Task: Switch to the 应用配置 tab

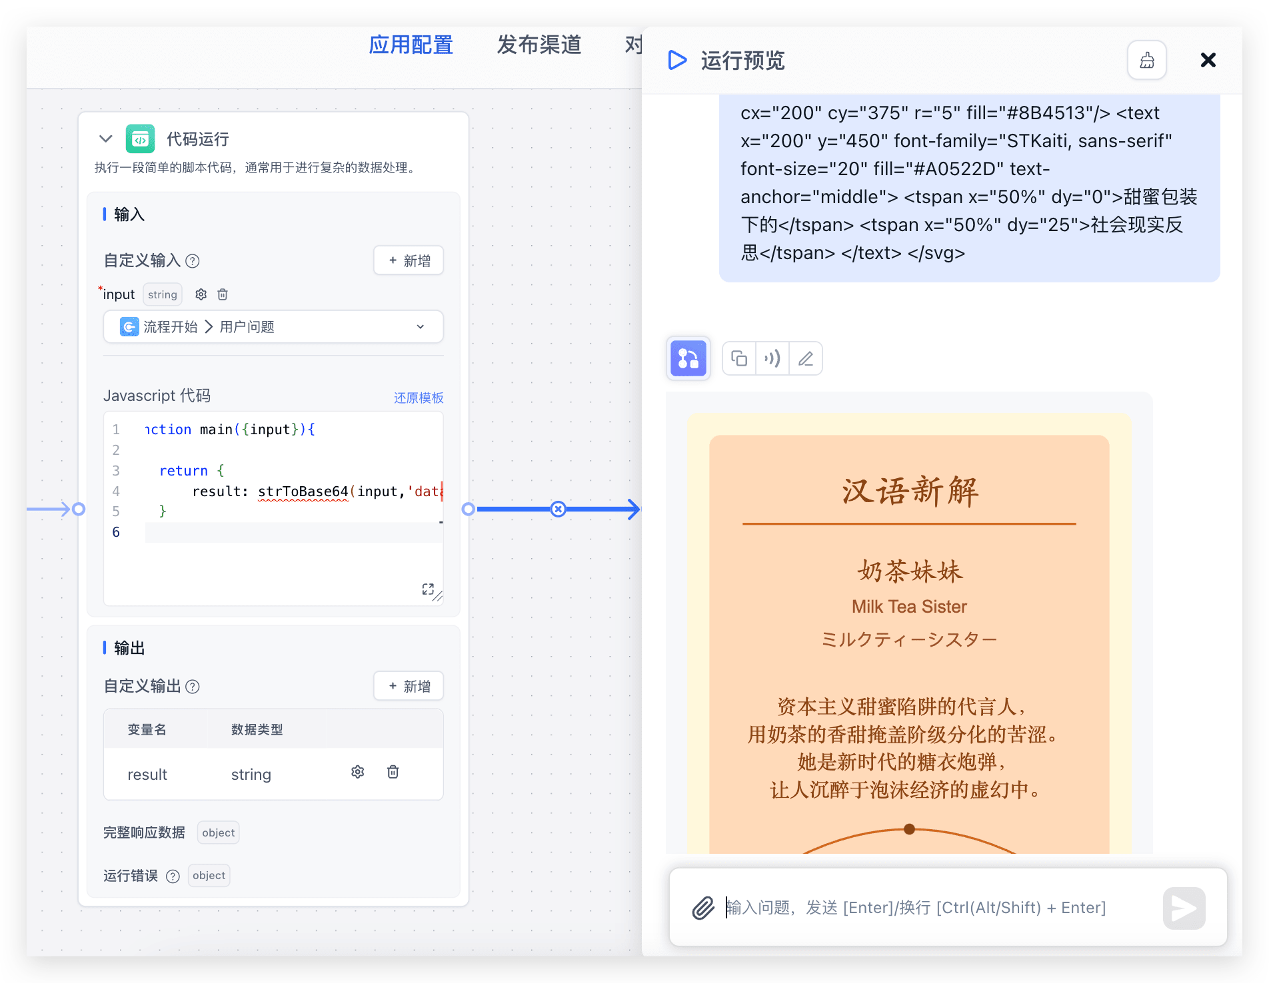Action: (411, 45)
